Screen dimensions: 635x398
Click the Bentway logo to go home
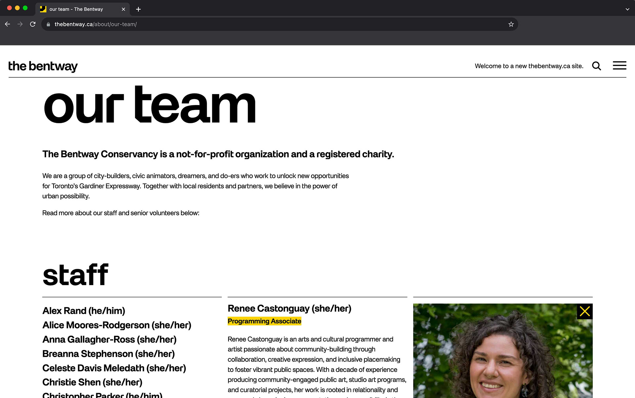click(x=43, y=66)
